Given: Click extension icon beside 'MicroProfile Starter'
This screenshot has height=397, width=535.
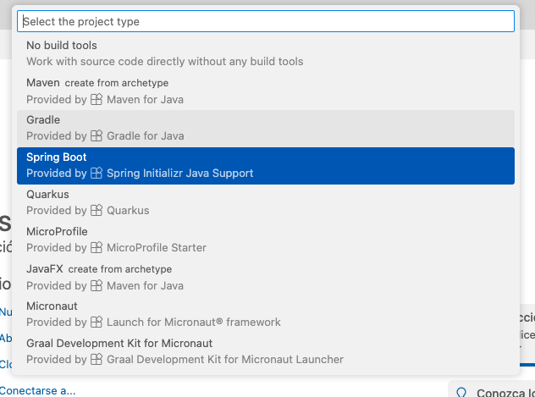Looking at the screenshot, I should (x=97, y=247).
